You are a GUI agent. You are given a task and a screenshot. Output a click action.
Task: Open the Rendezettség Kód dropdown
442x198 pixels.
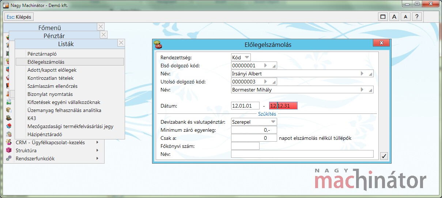click(x=241, y=57)
